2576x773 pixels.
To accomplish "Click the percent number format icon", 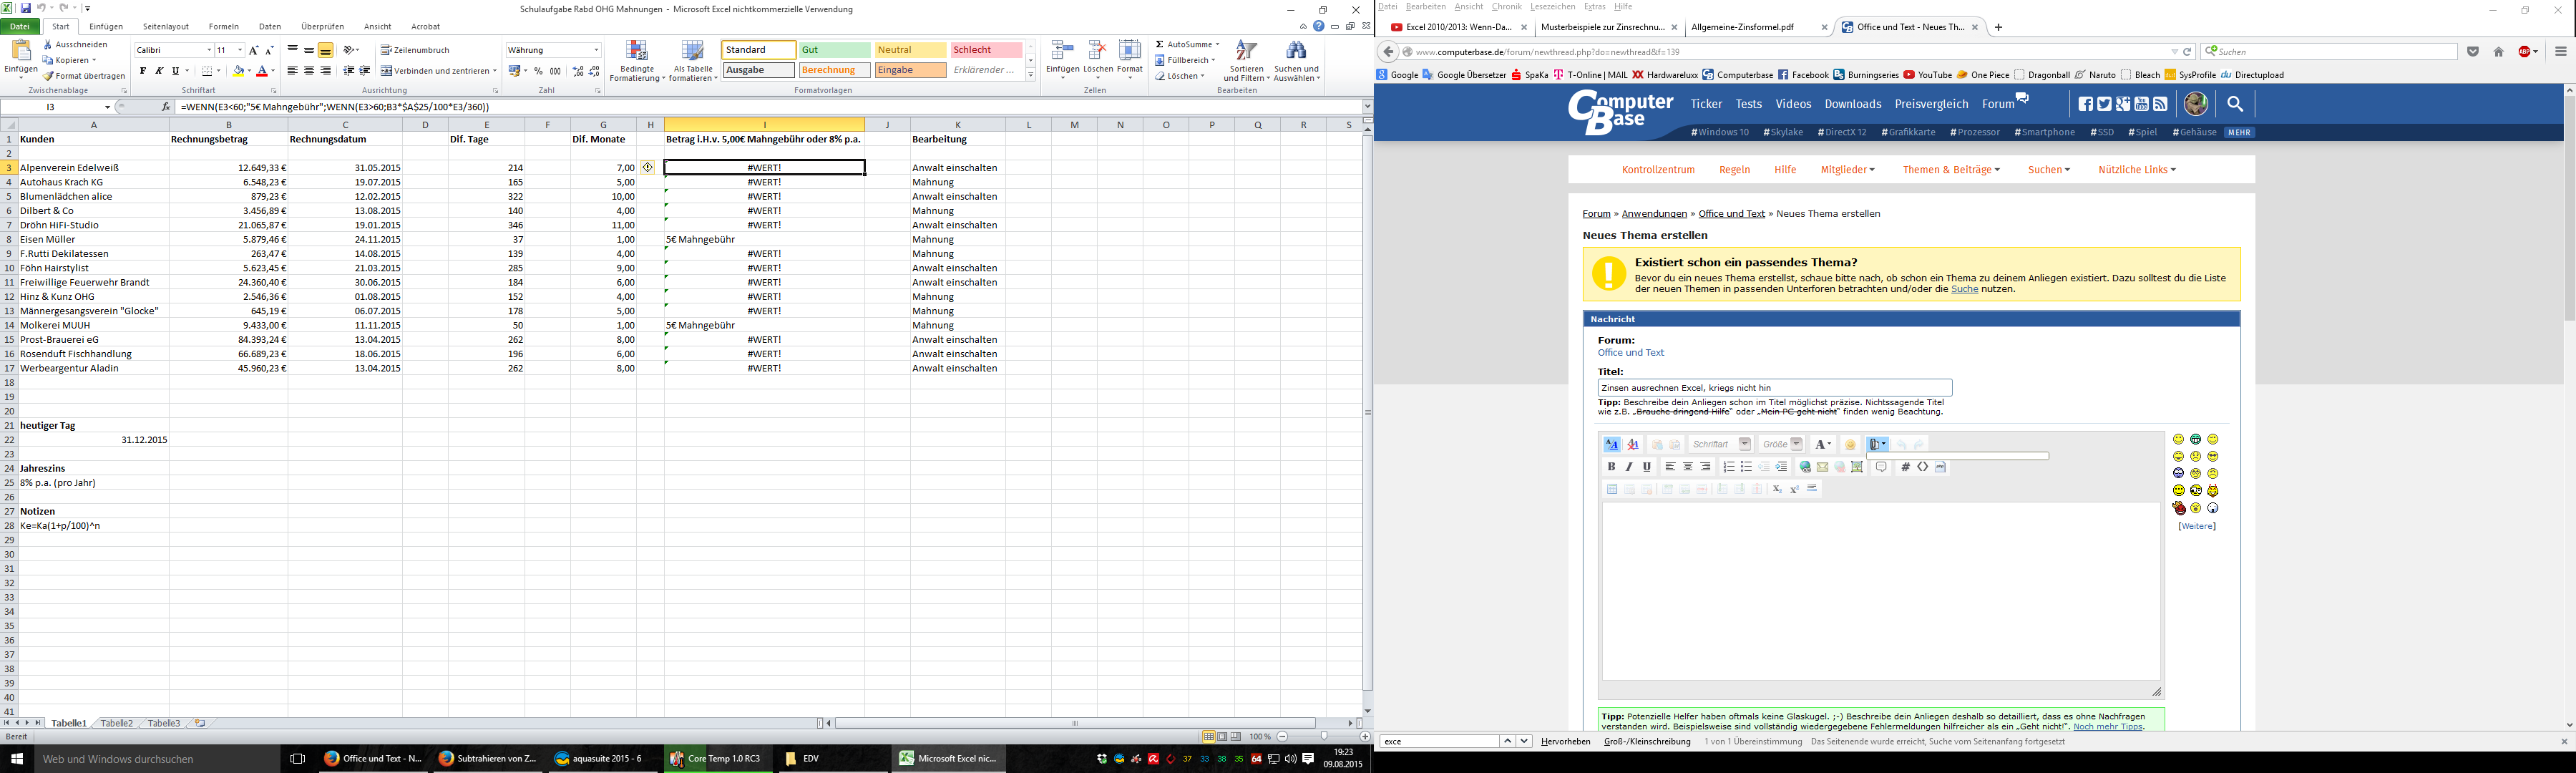I will pyautogui.click(x=538, y=71).
